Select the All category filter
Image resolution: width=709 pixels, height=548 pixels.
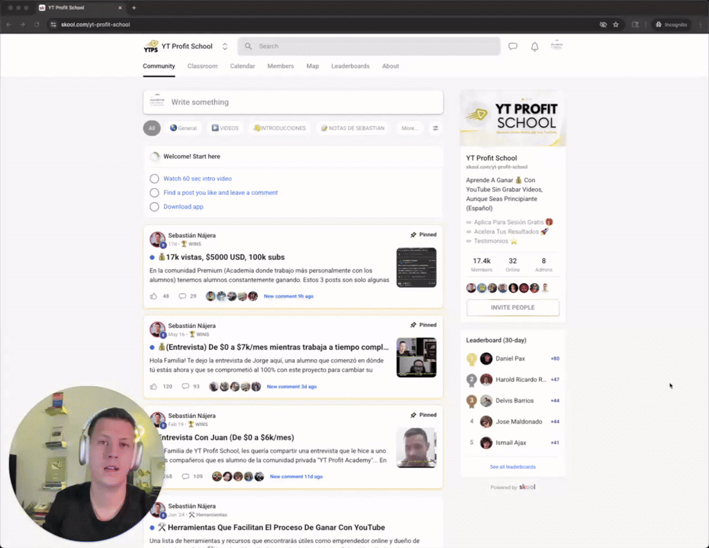click(x=152, y=128)
